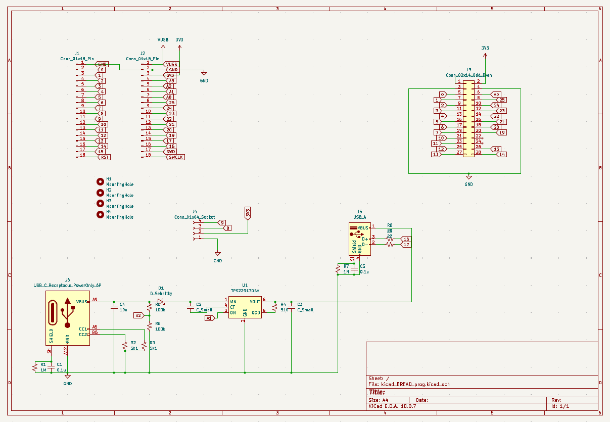Viewport: 610px width, 422px height.
Task: Click the GND symbol below J3
Action: coord(468,177)
